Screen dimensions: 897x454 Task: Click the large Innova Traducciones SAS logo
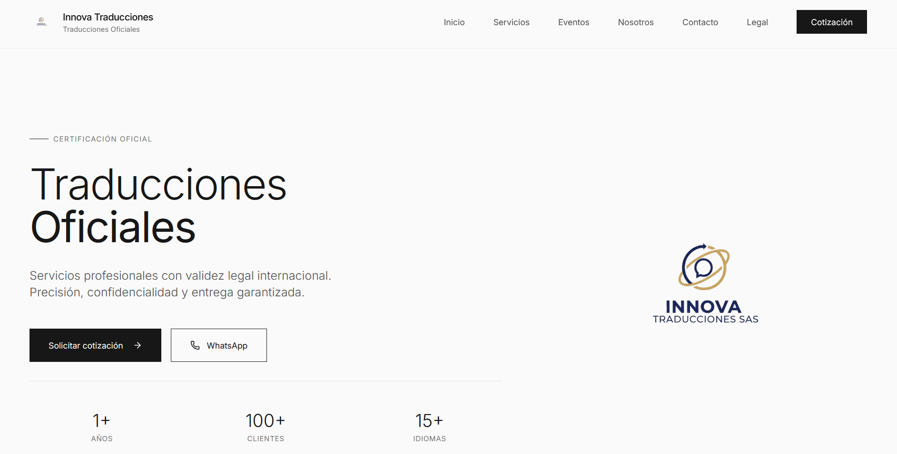(705, 284)
